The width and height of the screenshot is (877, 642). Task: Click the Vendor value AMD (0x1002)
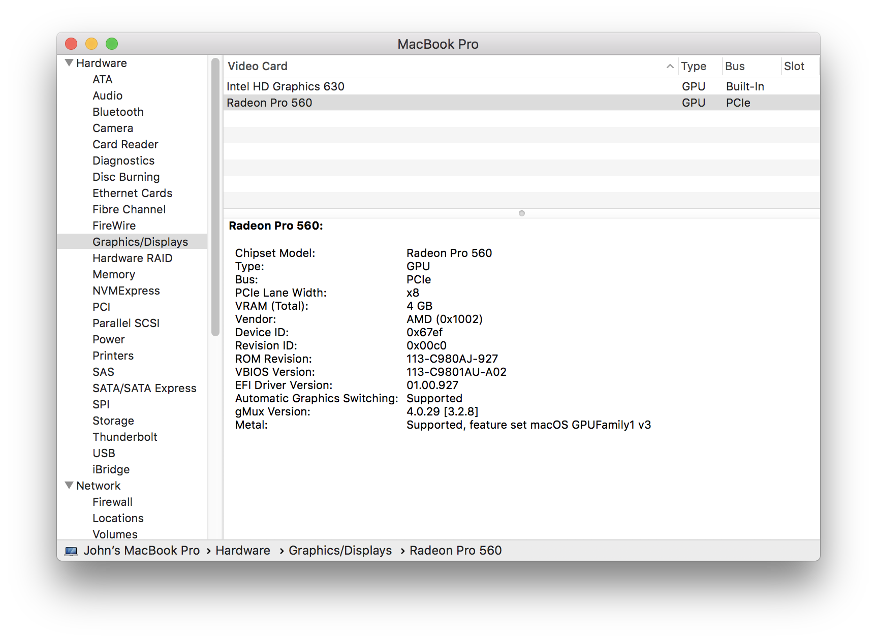point(445,319)
